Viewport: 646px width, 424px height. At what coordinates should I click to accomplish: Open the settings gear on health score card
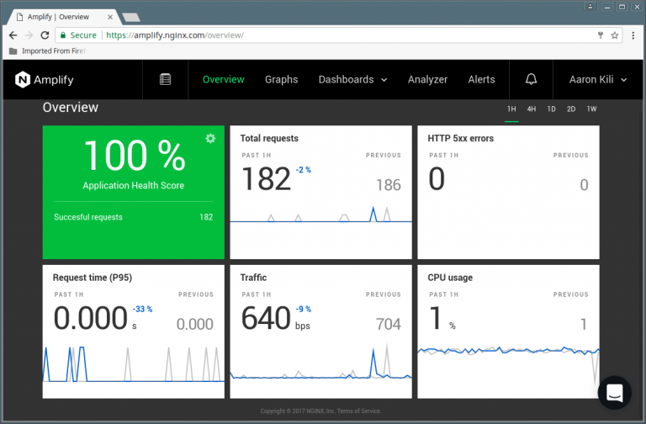pyautogui.click(x=210, y=138)
